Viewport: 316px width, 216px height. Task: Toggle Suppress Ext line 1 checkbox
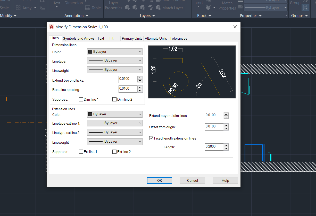click(81, 152)
